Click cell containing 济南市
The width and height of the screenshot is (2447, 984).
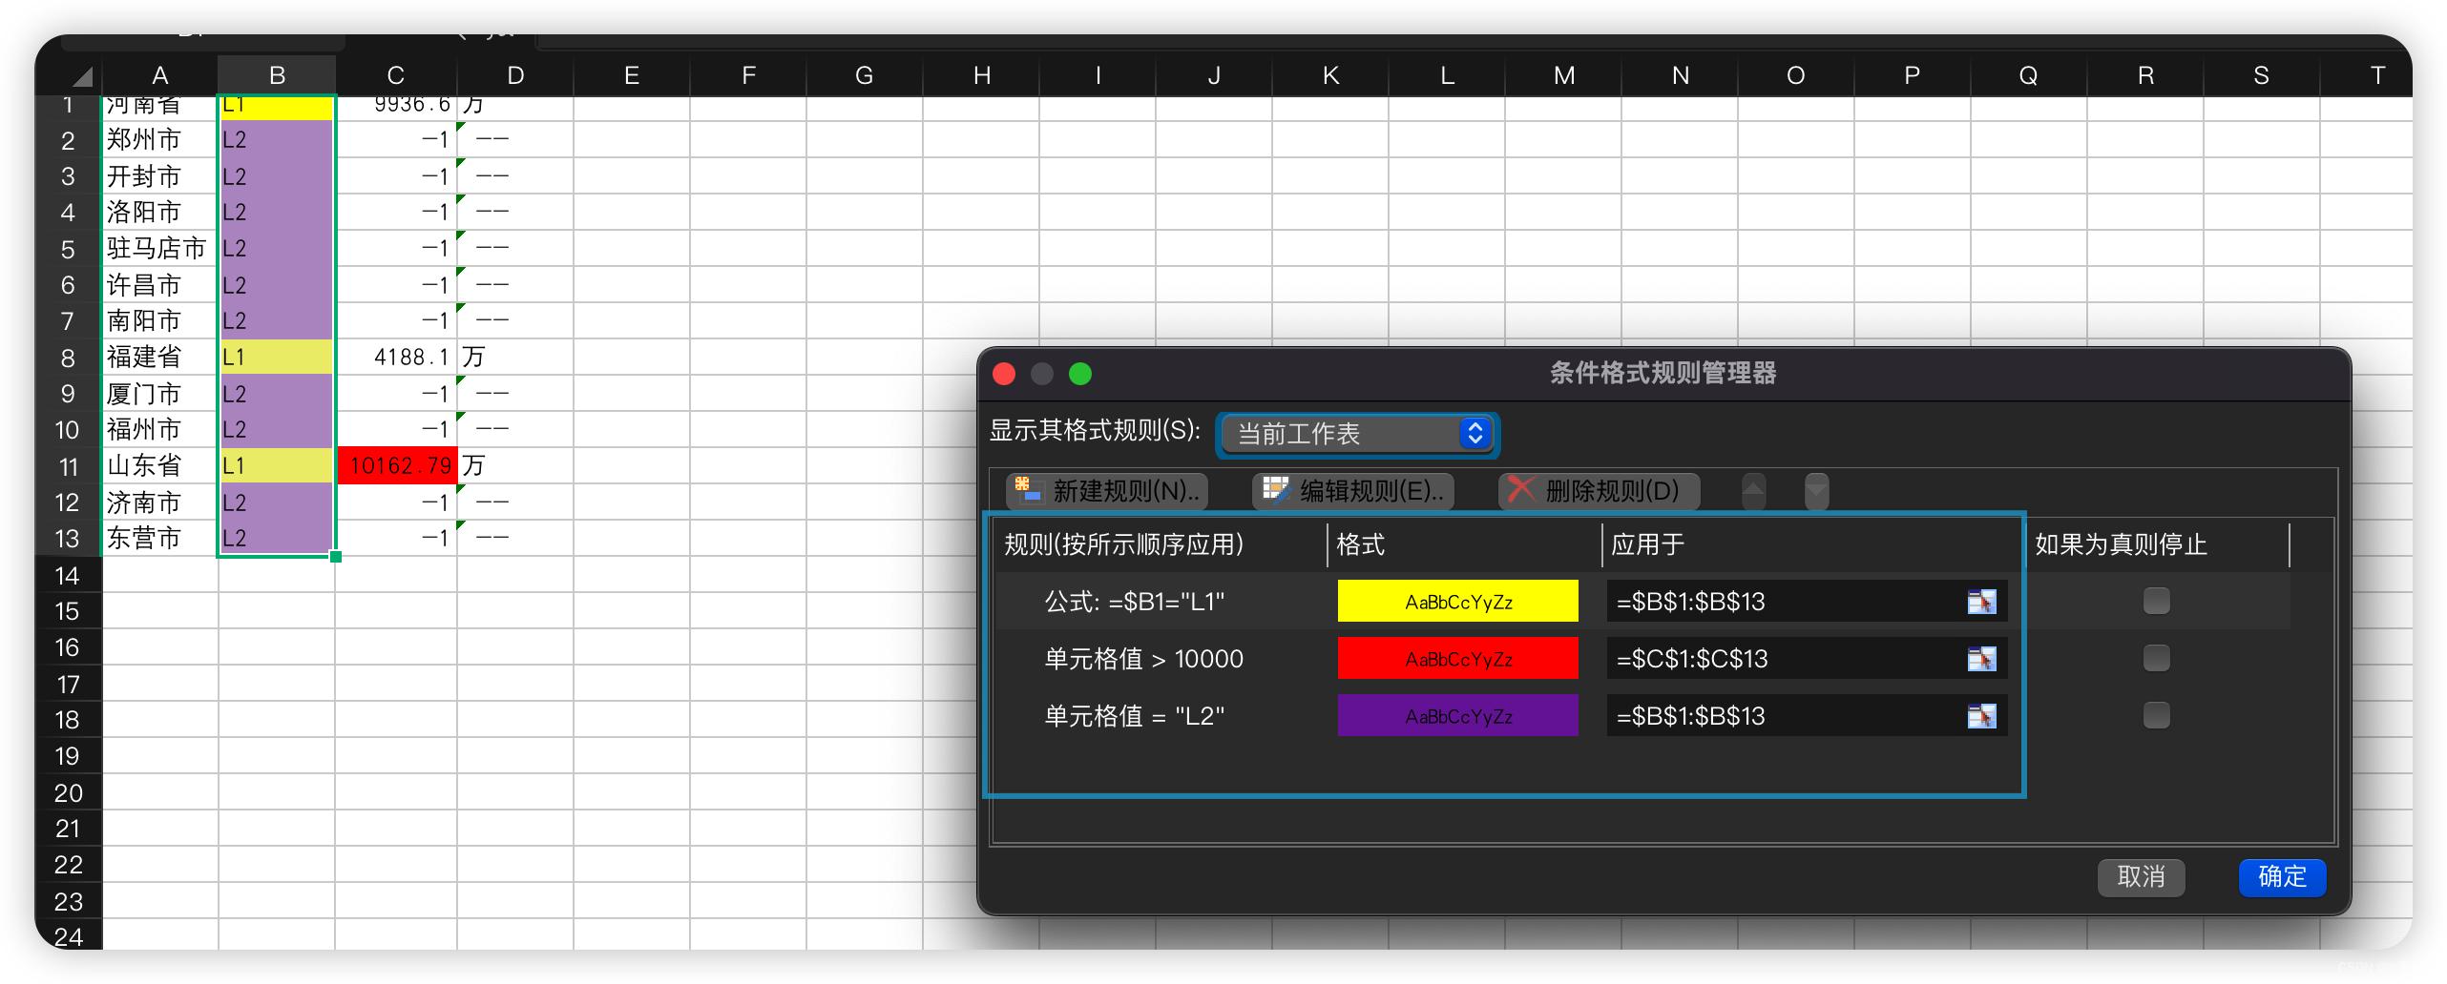tap(159, 502)
